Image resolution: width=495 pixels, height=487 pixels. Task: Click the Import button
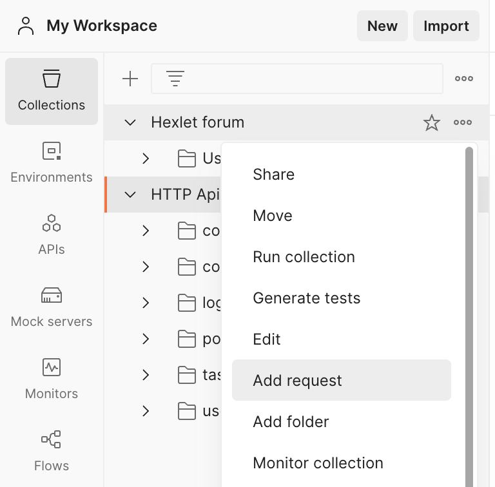pos(446,26)
